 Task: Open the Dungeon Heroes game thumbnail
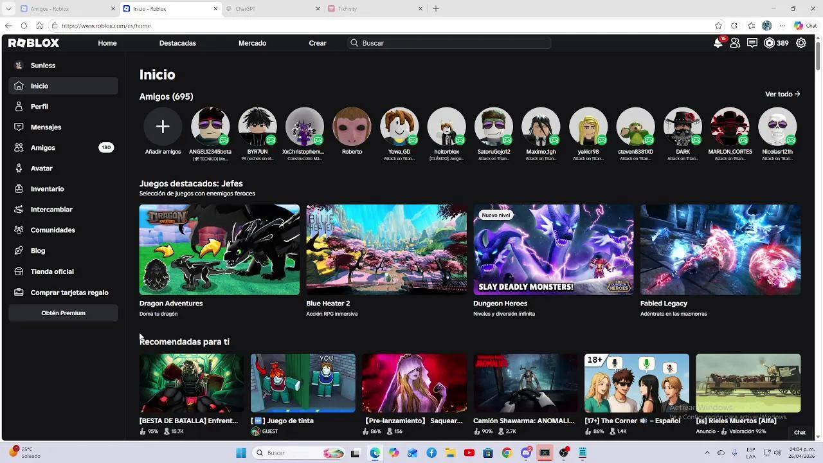click(554, 250)
